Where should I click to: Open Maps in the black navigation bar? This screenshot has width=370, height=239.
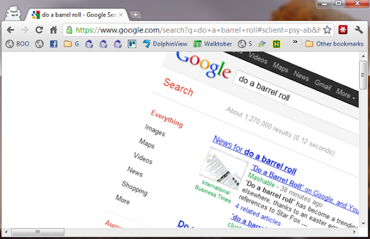(x=280, y=68)
